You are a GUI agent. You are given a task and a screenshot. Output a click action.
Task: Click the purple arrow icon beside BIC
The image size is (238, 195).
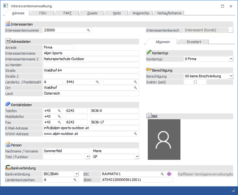[170, 174]
